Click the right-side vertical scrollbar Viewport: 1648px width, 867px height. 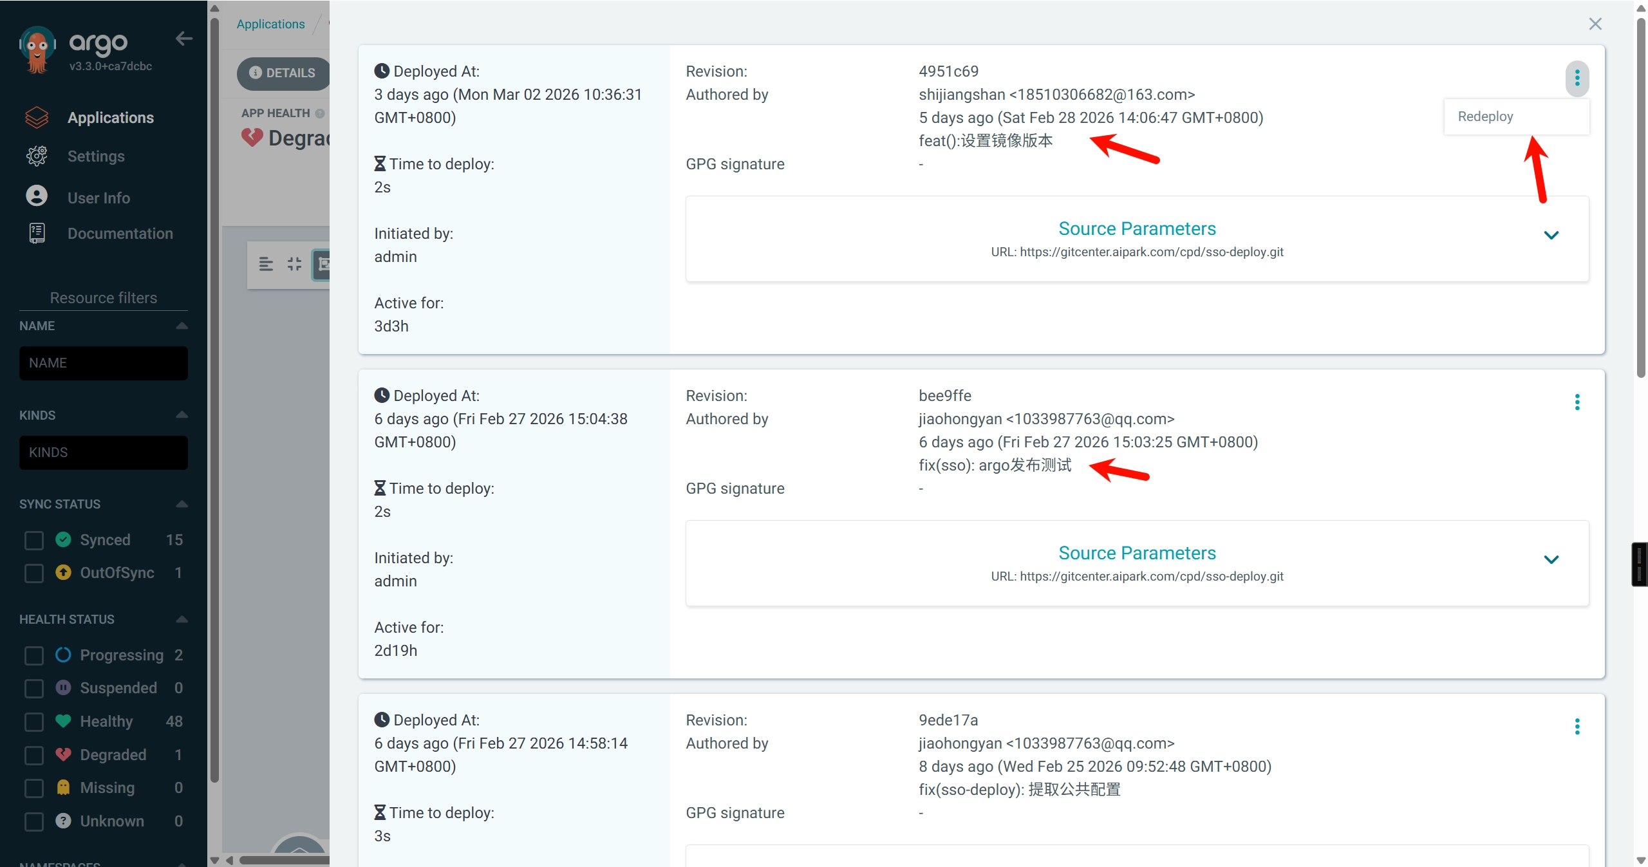[1641, 200]
